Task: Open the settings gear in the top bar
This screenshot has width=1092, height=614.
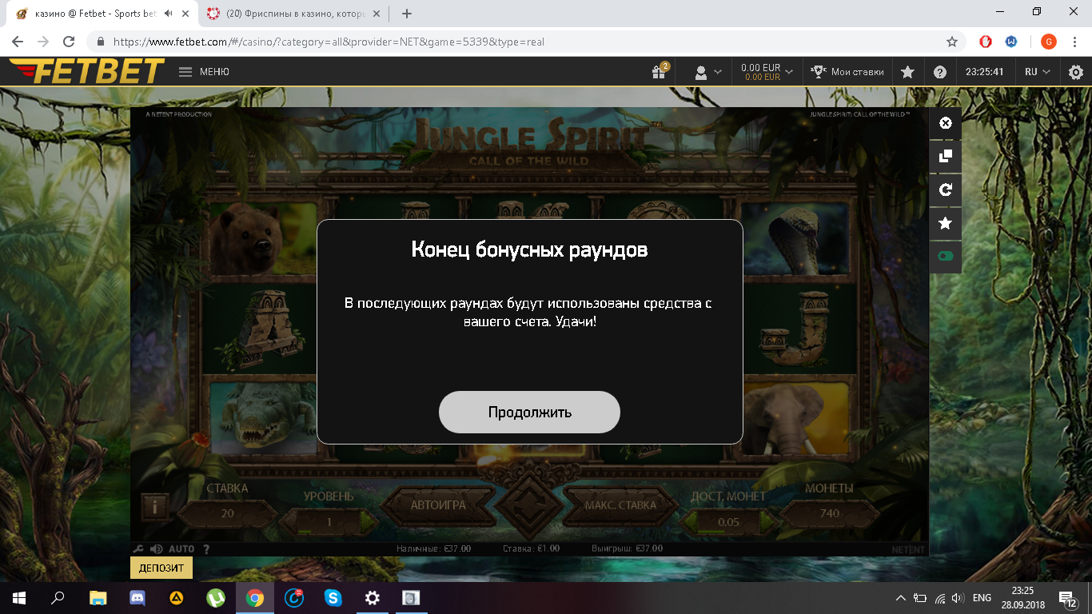Action: click(x=1075, y=71)
